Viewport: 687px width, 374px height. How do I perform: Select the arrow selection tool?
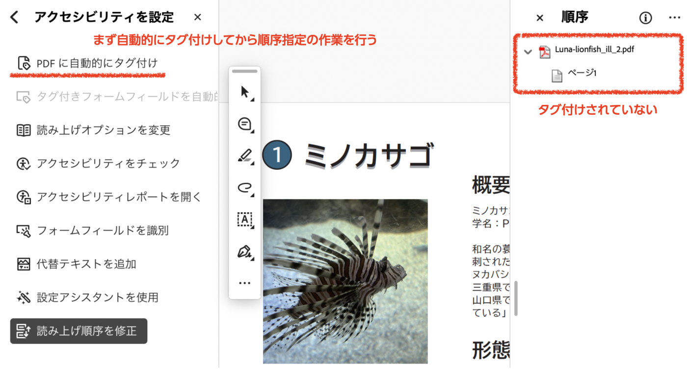pos(245,92)
